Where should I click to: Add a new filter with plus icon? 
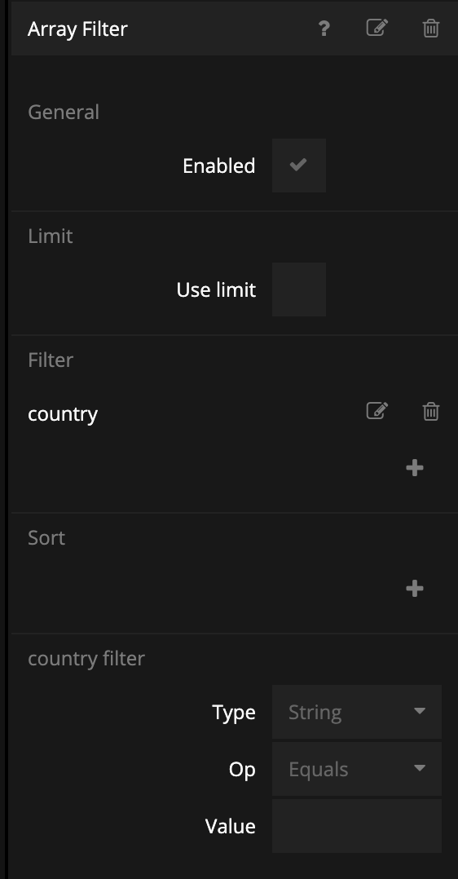click(x=414, y=468)
